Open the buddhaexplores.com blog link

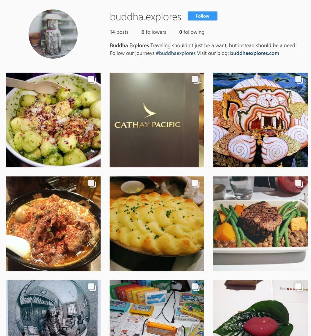254,53
